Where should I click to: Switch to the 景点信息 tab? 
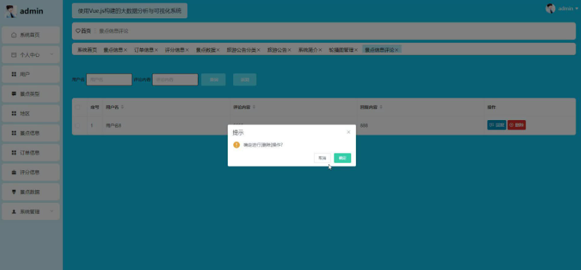113,50
